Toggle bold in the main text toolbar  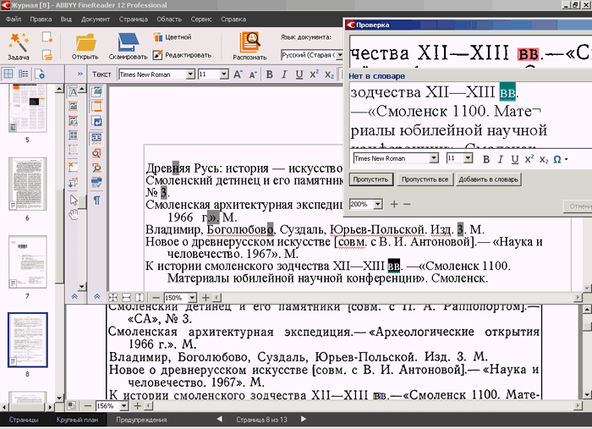click(270, 74)
